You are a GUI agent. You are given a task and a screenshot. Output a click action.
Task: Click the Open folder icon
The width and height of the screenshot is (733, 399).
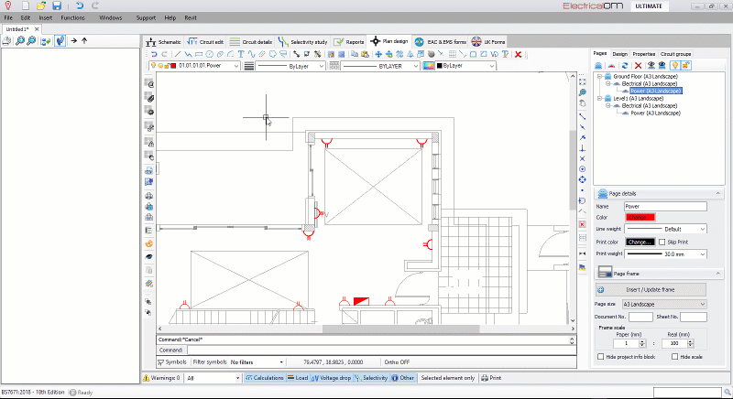(x=41, y=5)
